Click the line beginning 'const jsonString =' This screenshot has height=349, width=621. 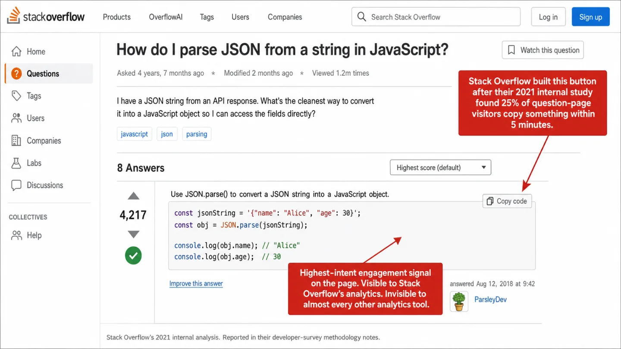click(267, 213)
